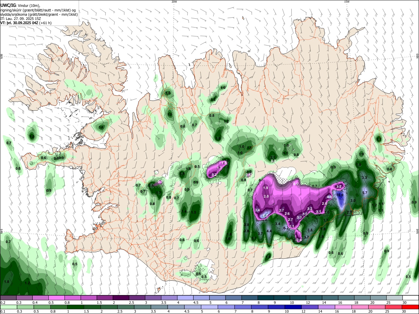Click the '4.4' precipitation value
This screenshot has height=314, width=419.
(x=269, y=231)
